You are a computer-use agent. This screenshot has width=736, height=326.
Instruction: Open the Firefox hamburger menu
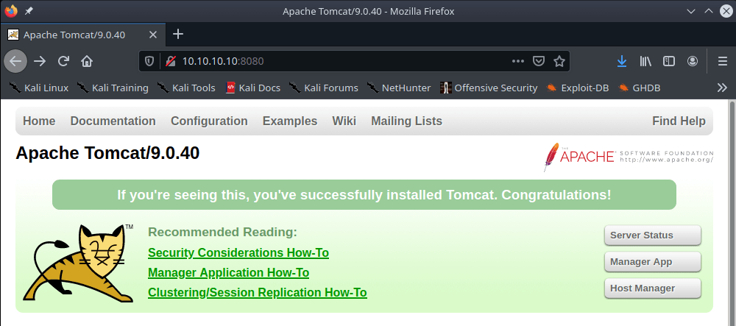(x=722, y=61)
